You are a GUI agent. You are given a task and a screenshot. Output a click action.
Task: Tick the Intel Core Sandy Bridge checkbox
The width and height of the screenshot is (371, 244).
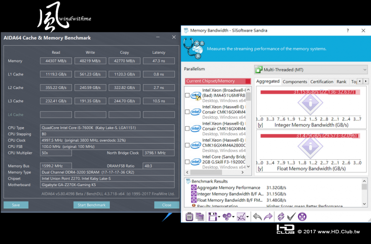point(188,162)
